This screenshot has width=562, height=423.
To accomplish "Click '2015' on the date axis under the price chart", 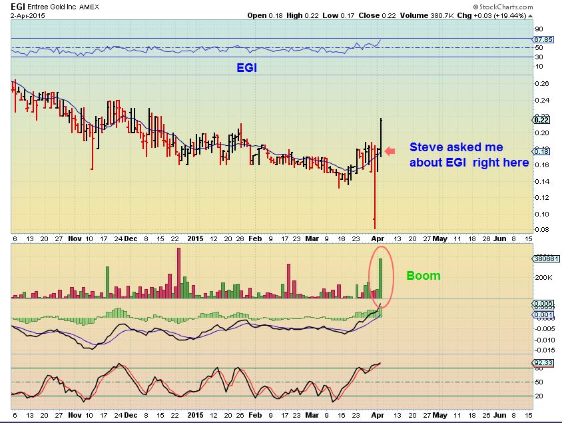I will coord(195,238).
